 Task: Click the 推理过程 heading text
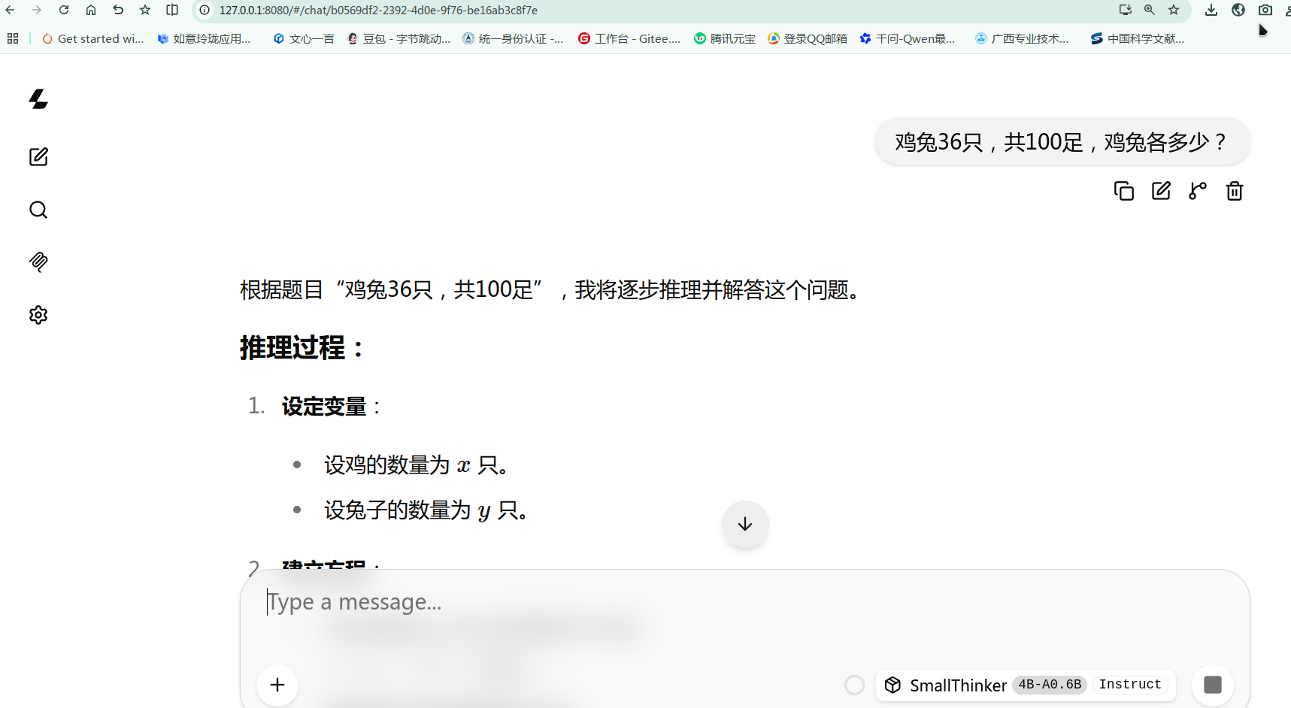tap(302, 348)
